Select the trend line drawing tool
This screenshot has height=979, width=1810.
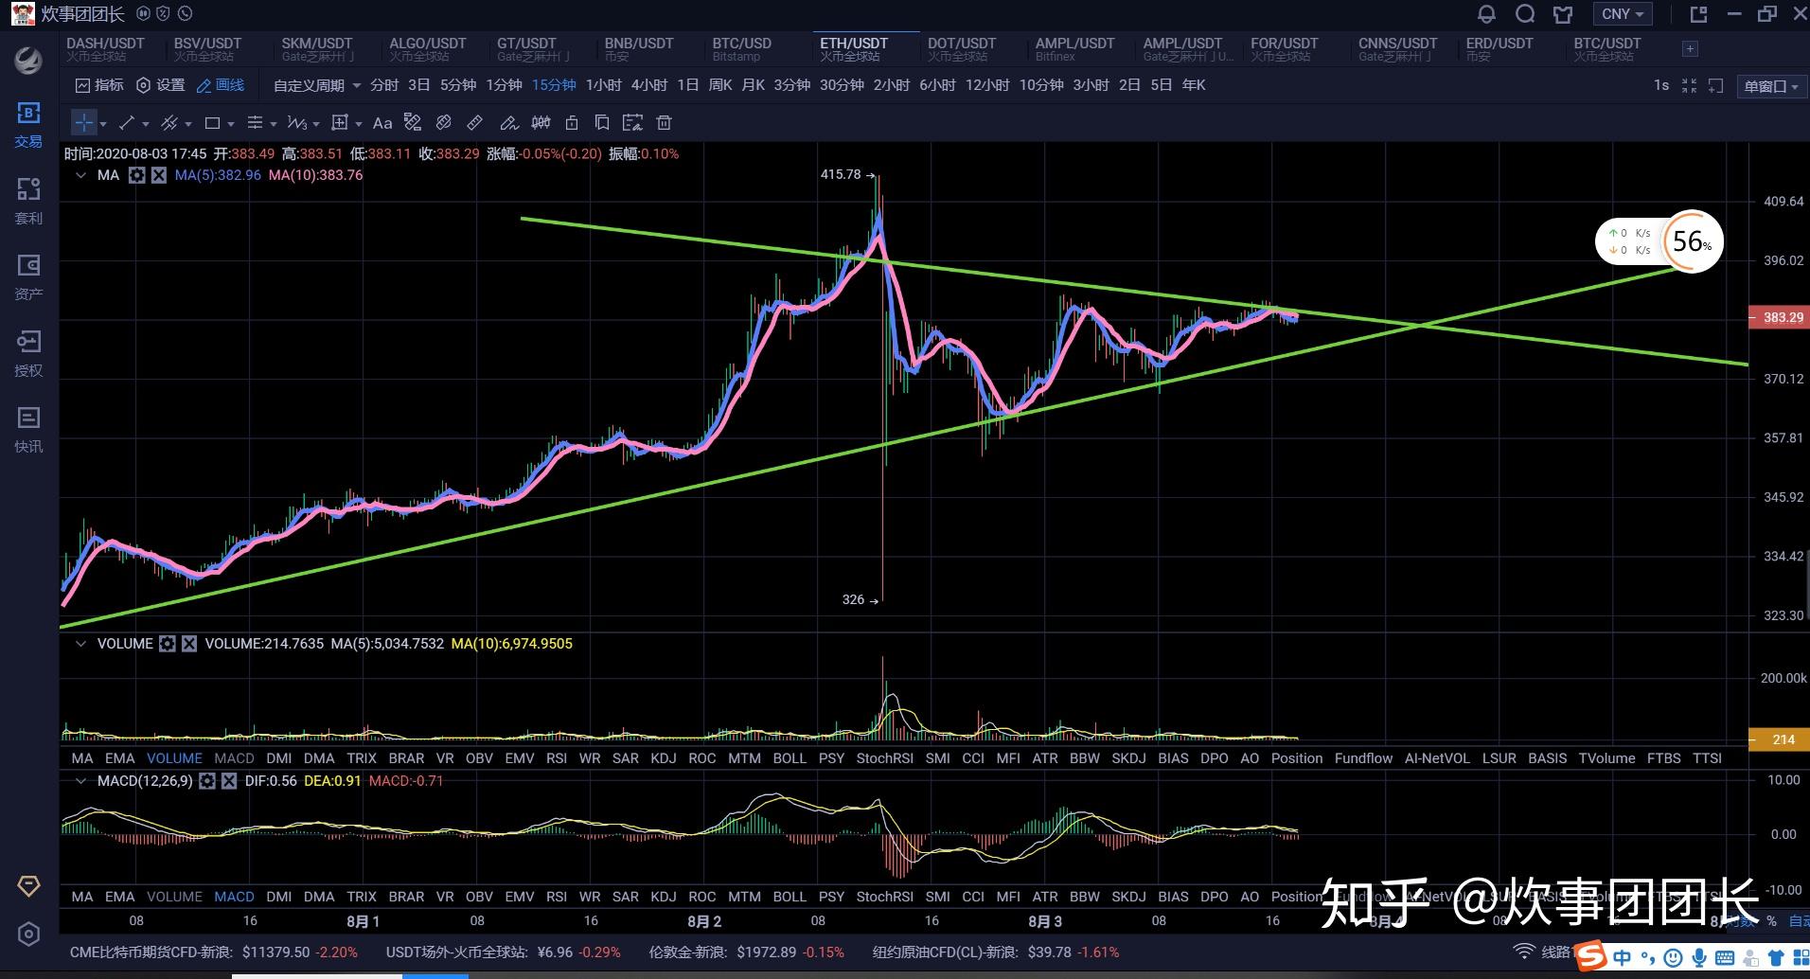click(126, 123)
